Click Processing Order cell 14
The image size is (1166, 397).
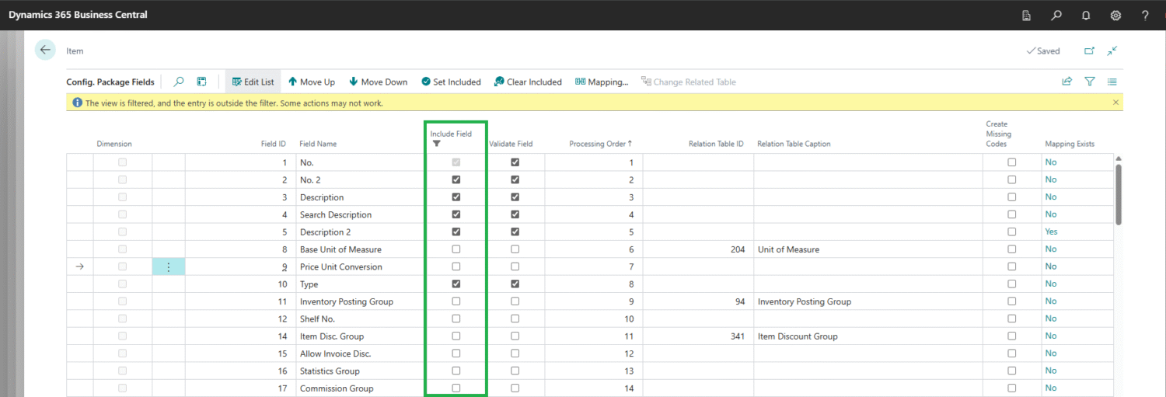(x=593, y=388)
